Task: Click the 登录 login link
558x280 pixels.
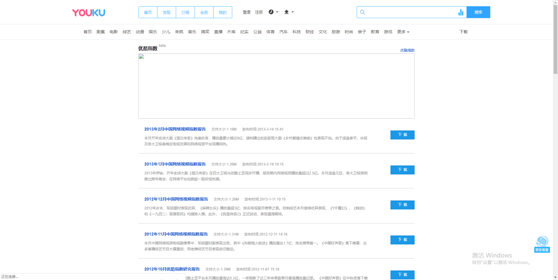Action: pos(247,12)
